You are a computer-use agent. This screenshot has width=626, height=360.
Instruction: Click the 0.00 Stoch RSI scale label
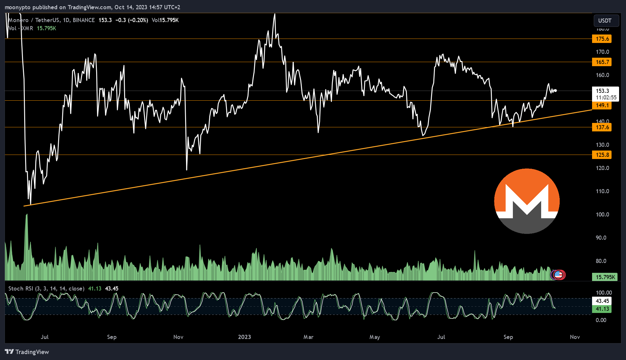[601, 320]
